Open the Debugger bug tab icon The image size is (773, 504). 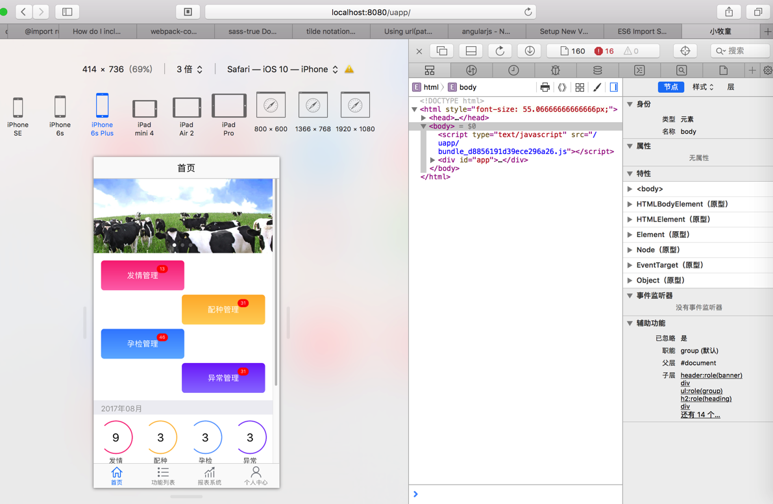click(x=555, y=70)
